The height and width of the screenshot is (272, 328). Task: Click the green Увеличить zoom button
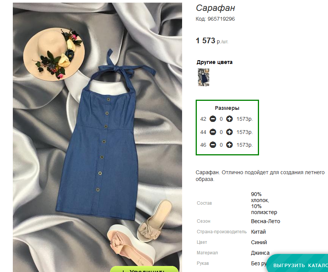tap(144, 269)
